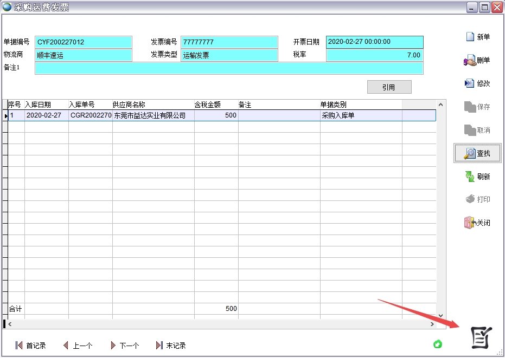
Task: Click the 备注1 remarks field
Action: (229, 68)
